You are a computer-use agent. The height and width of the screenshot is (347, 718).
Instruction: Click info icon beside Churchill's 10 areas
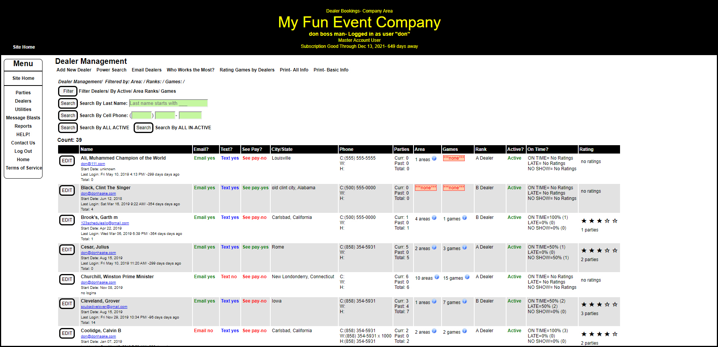pyautogui.click(x=437, y=277)
